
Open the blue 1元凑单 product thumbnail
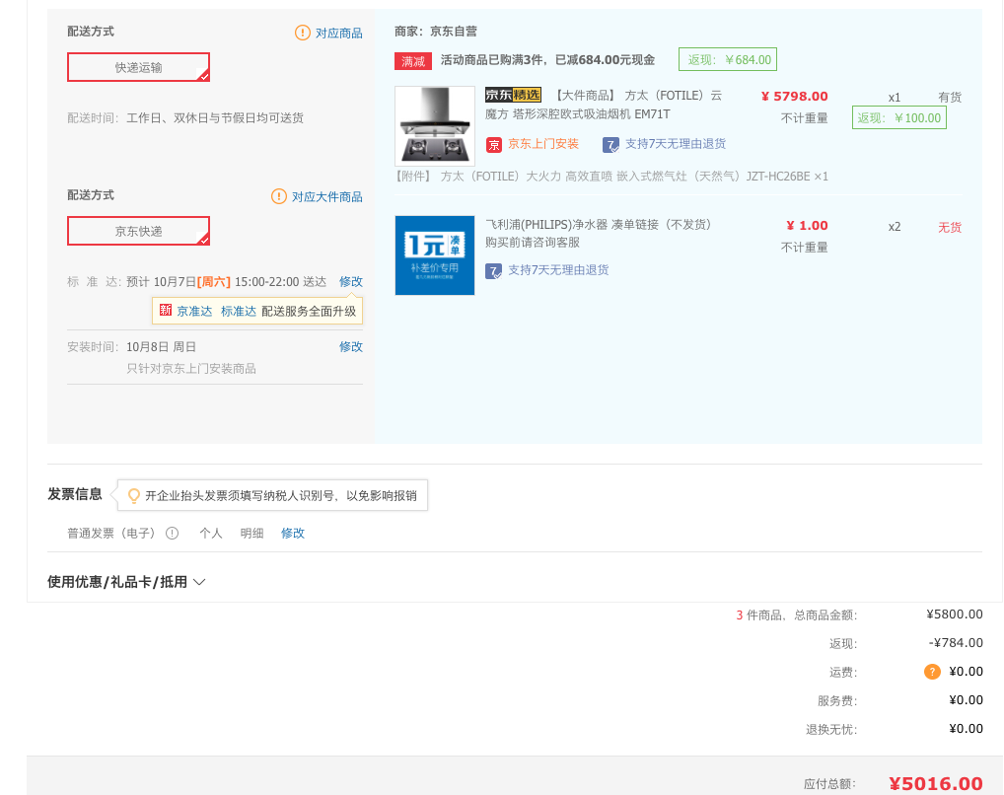click(435, 254)
